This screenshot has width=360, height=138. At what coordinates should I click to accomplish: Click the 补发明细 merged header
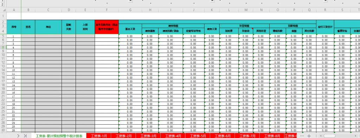245,26
